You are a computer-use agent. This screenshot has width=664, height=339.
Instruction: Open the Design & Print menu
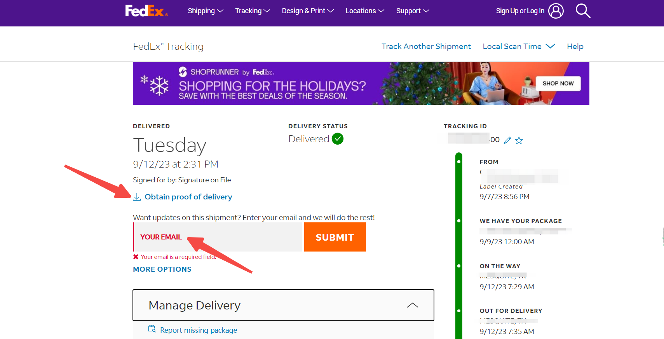(308, 11)
